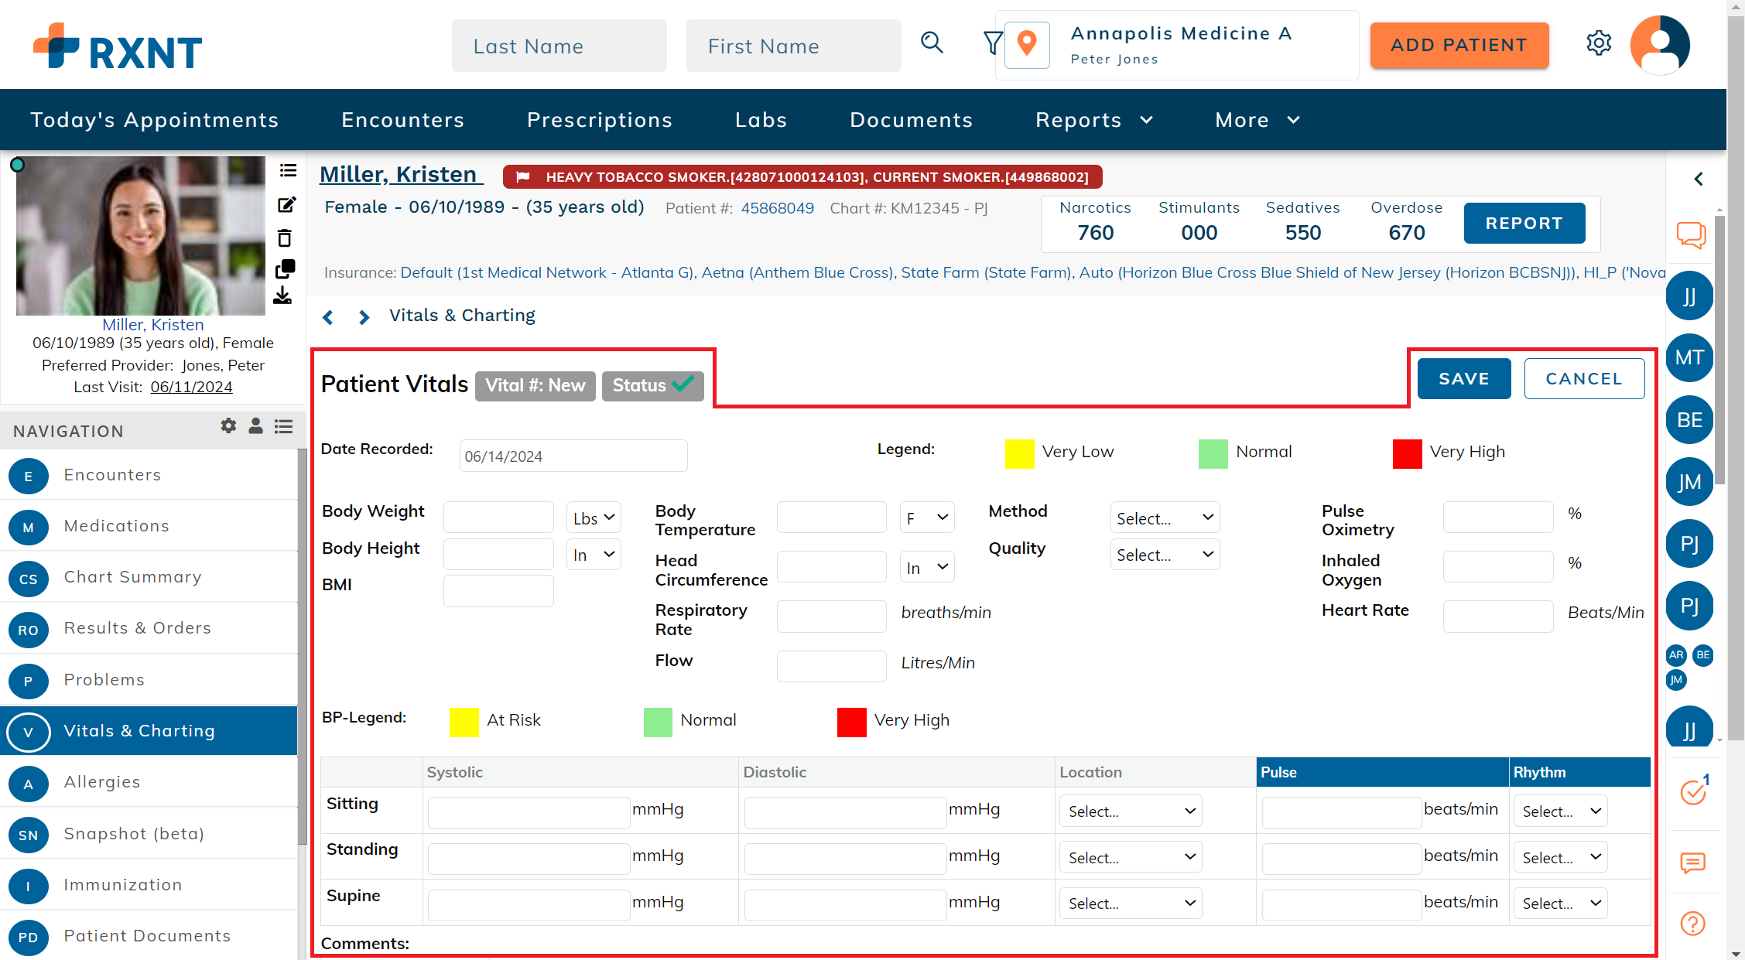Click the SAVE button
1745x960 pixels.
tap(1463, 378)
